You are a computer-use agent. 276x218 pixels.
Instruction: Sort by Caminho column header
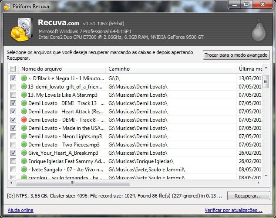pos(171,69)
